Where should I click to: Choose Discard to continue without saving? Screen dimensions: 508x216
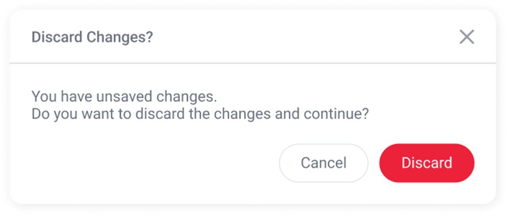pos(427,163)
